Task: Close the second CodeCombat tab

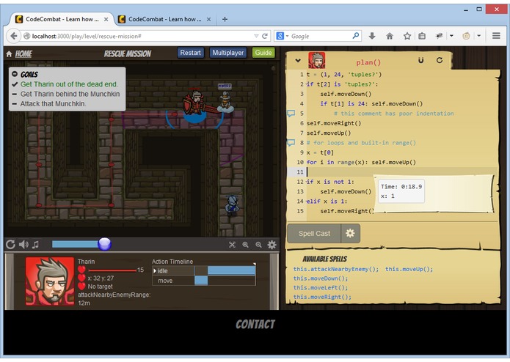Action: [208, 19]
